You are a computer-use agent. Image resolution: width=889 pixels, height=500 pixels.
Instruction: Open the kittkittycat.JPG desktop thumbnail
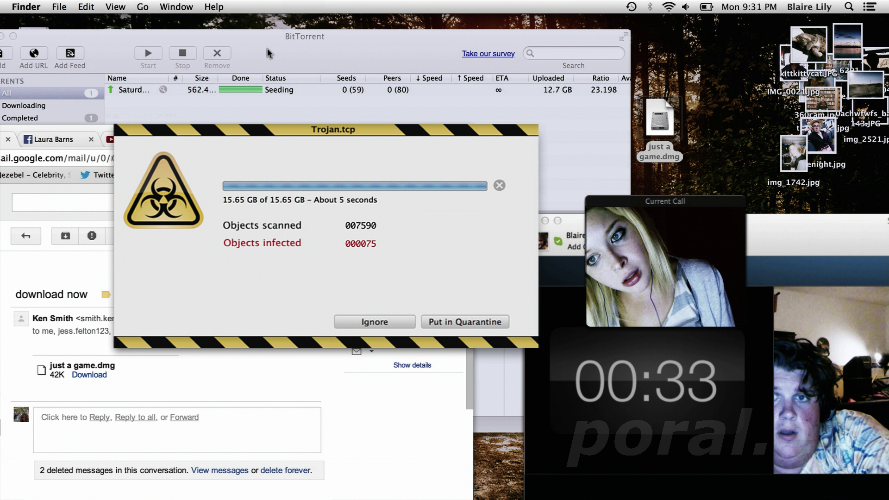pos(808,45)
